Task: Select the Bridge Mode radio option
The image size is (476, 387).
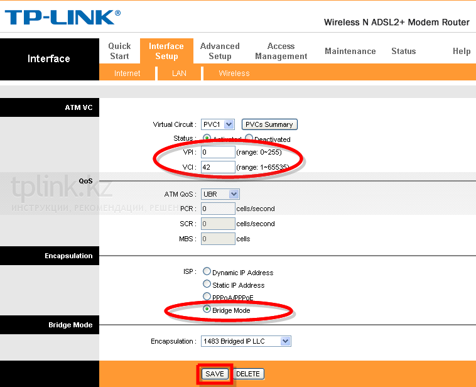Action: (x=207, y=309)
